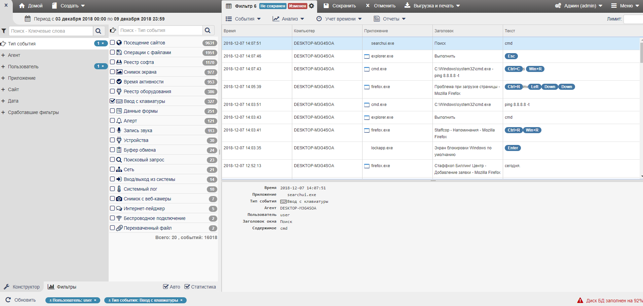Enable the Посещение сайтов checkbox
The image size is (643, 306).
click(113, 43)
